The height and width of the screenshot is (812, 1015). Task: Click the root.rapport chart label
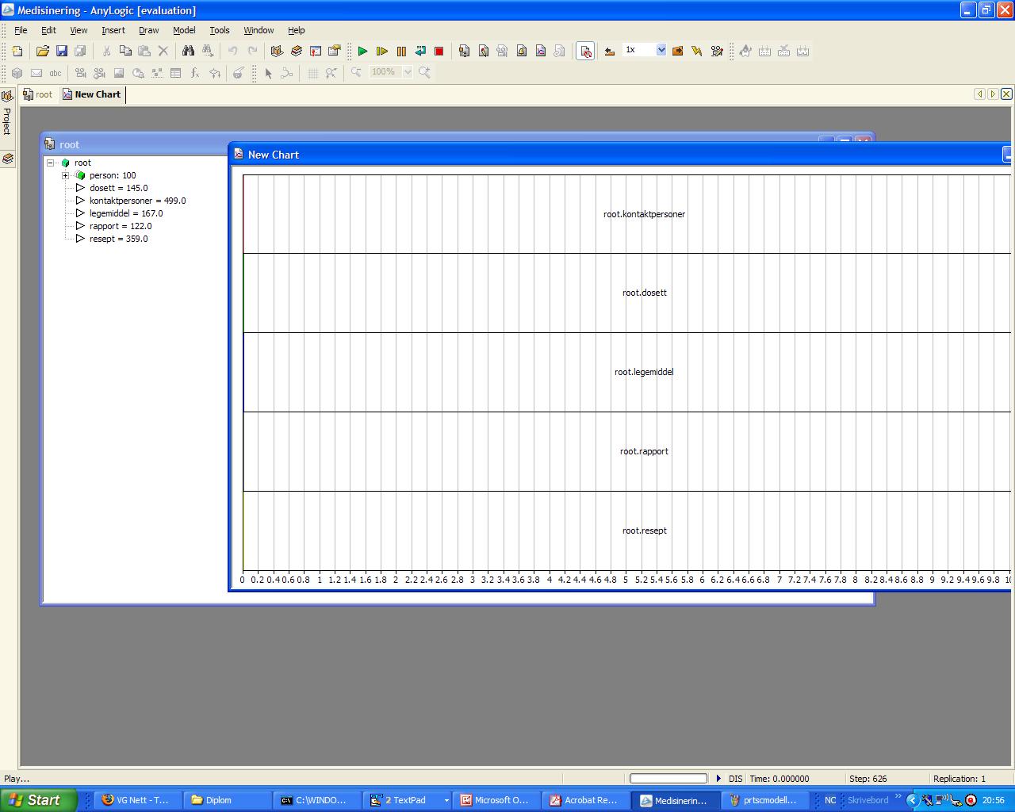644,451
